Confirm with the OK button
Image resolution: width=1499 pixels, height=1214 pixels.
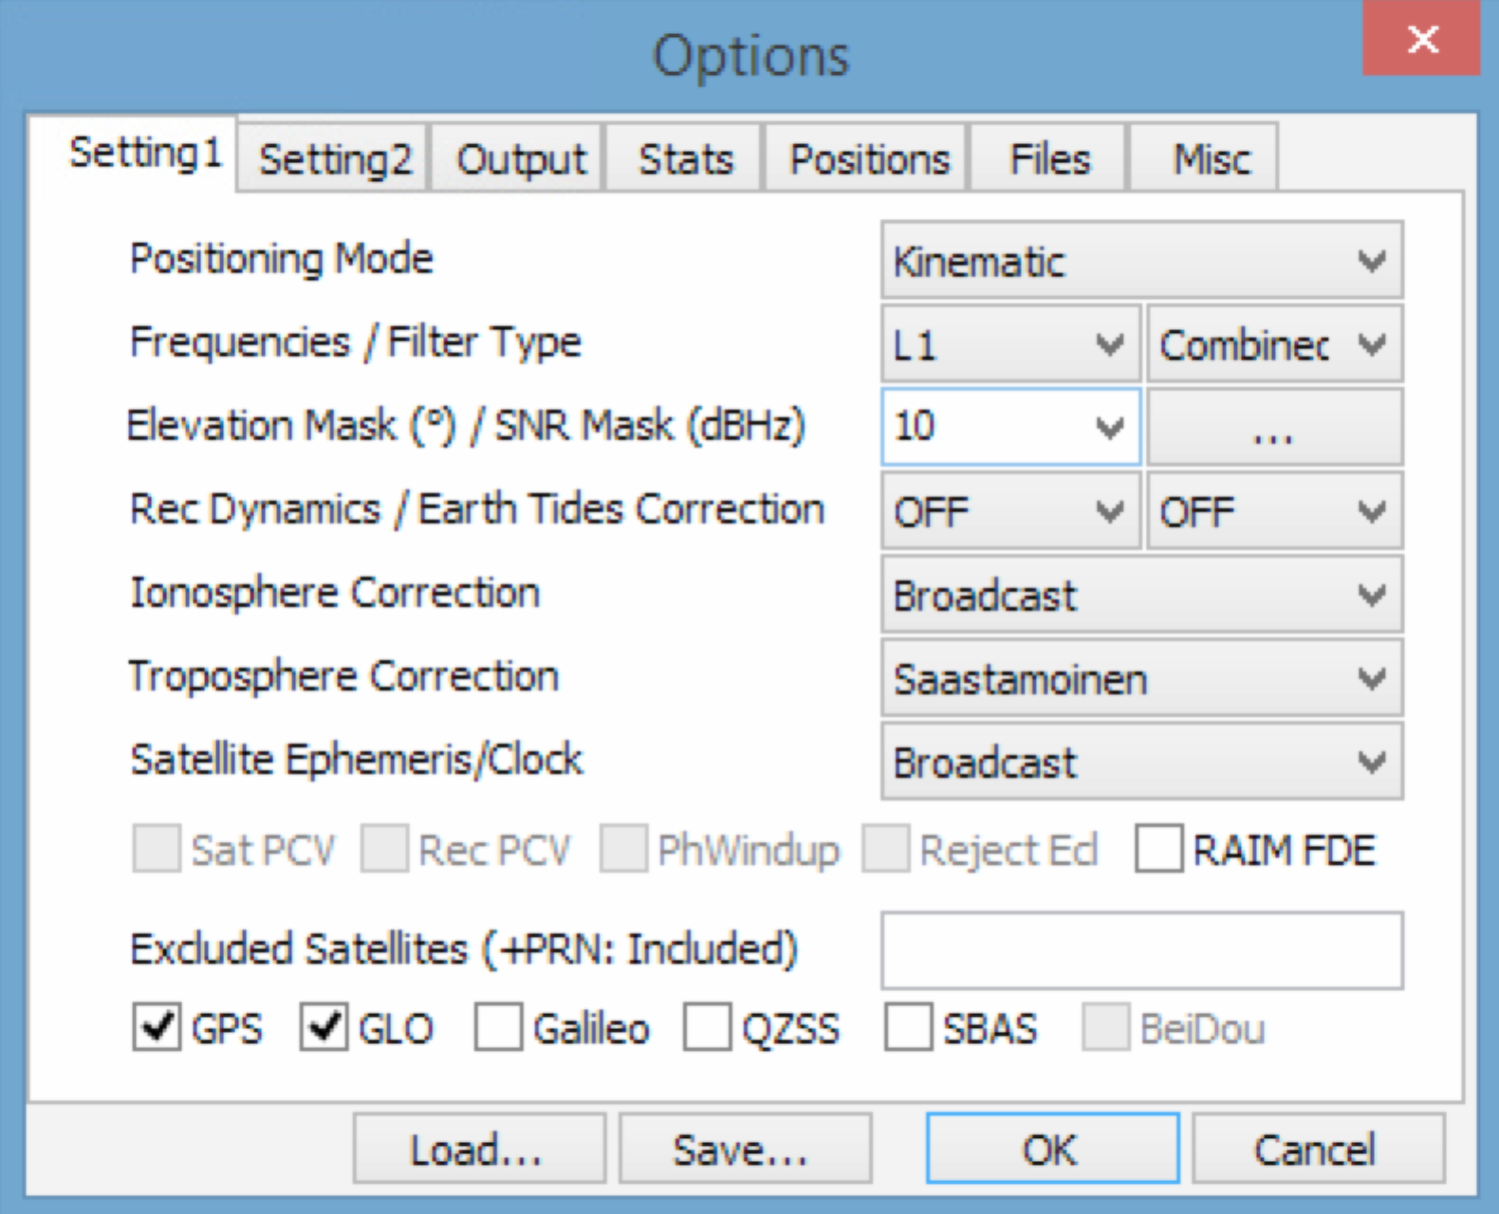coord(1052,1149)
